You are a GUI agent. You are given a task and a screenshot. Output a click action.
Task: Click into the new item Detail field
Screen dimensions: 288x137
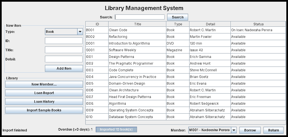64,59
